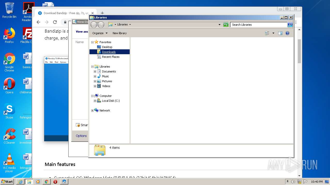The width and height of the screenshot is (330, 185).
Task: Open the Start menu
Action: (x=7, y=181)
